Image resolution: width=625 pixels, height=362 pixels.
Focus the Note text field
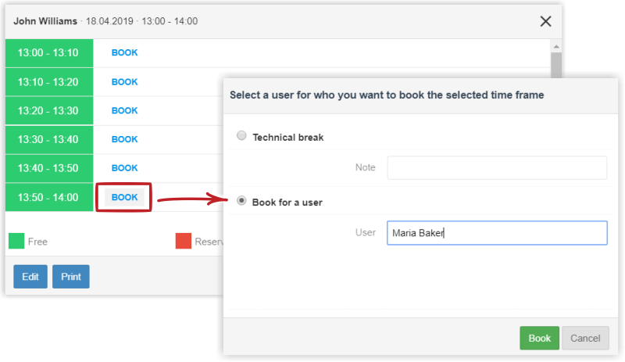pos(497,168)
